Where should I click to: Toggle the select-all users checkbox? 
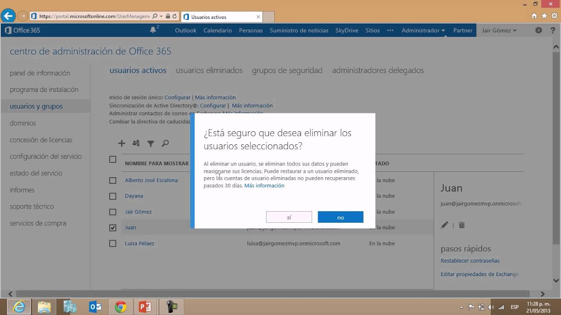(x=113, y=159)
